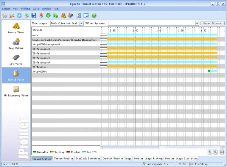Viewport: 227px width, 167px height.
Task: Click into the Filter by name field
Action: [152, 23]
